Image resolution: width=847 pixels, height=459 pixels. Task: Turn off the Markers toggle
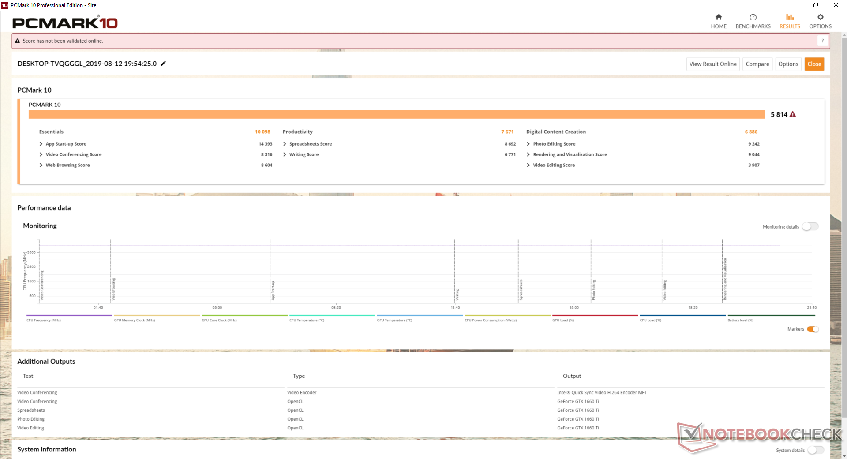pyautogui.click(x=813, y=329)
